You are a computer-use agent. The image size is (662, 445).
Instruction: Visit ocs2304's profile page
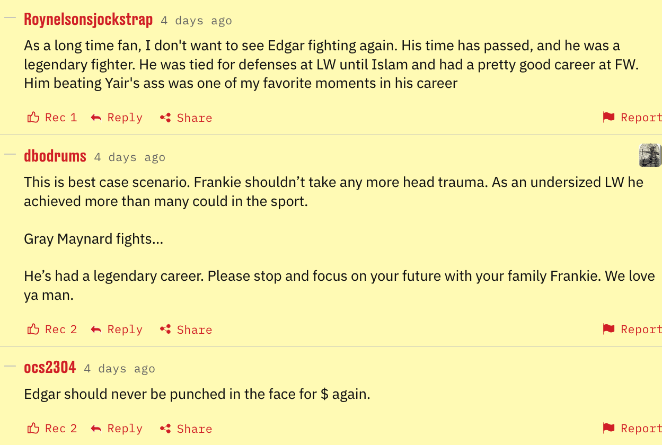pyautogui.click(x=50, y=368)
